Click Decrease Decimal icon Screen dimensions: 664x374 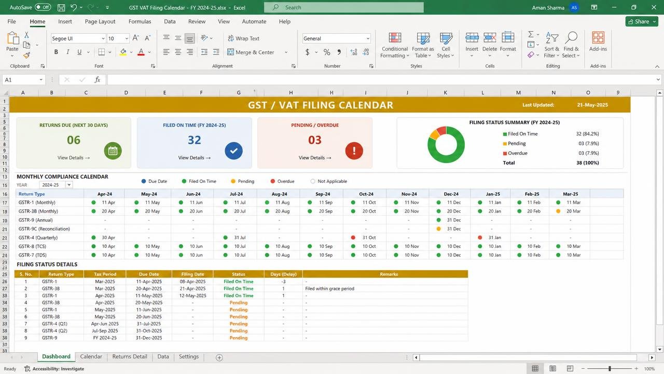pyautogui.click(x=367, y=52)
